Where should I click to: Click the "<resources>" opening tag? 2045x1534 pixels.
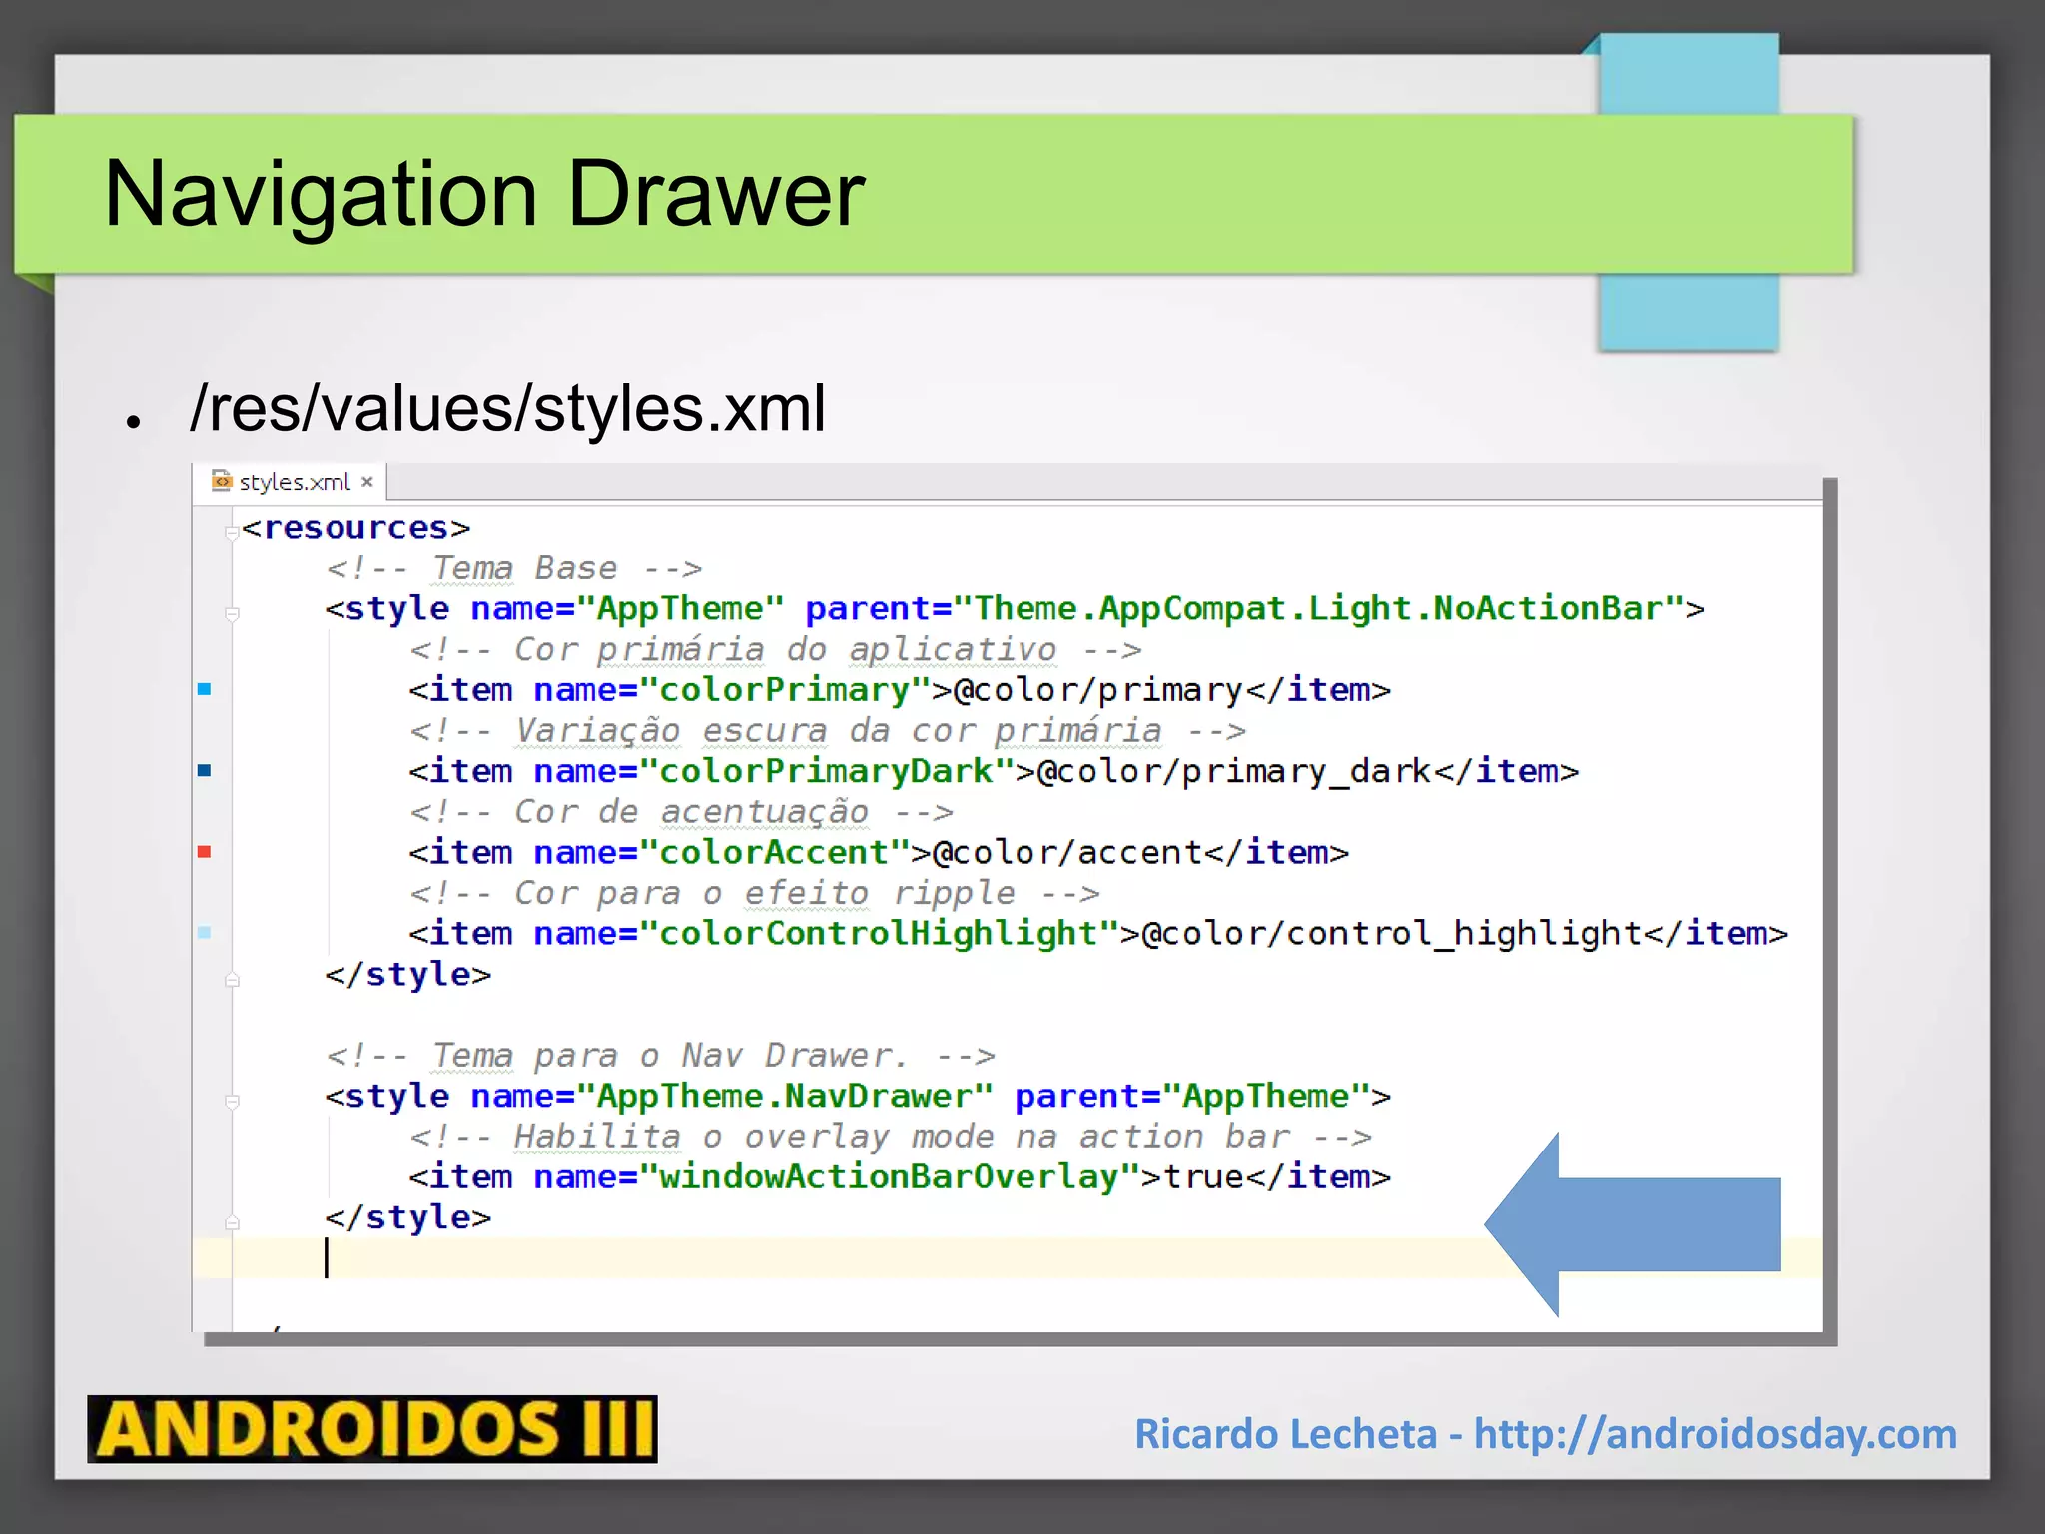coord(355,528)
